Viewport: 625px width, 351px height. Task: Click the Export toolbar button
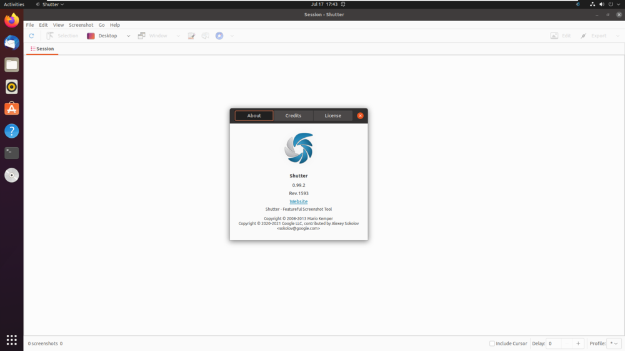click(x=594, y=36)
